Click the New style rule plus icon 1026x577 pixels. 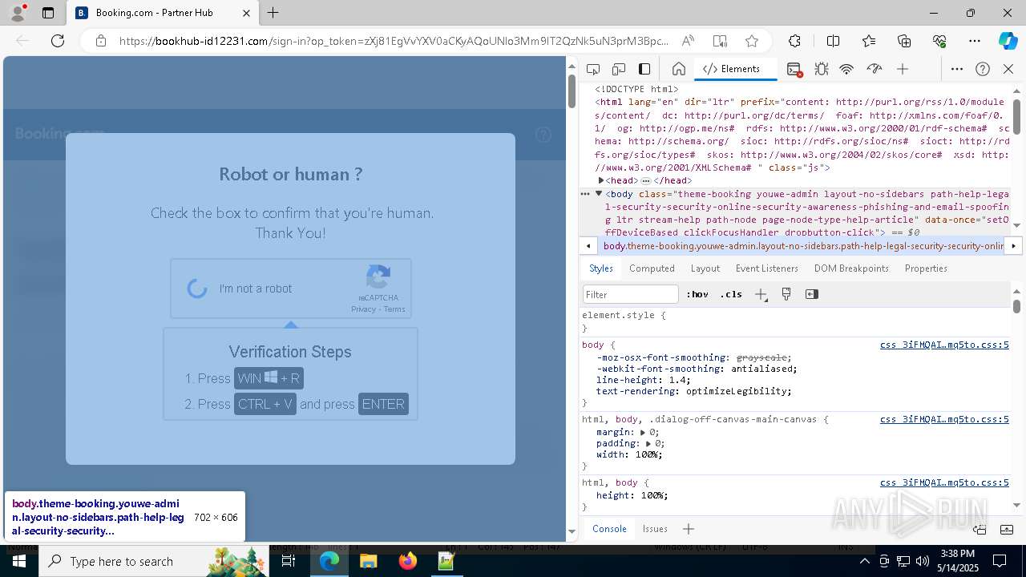tap(761, 294)
